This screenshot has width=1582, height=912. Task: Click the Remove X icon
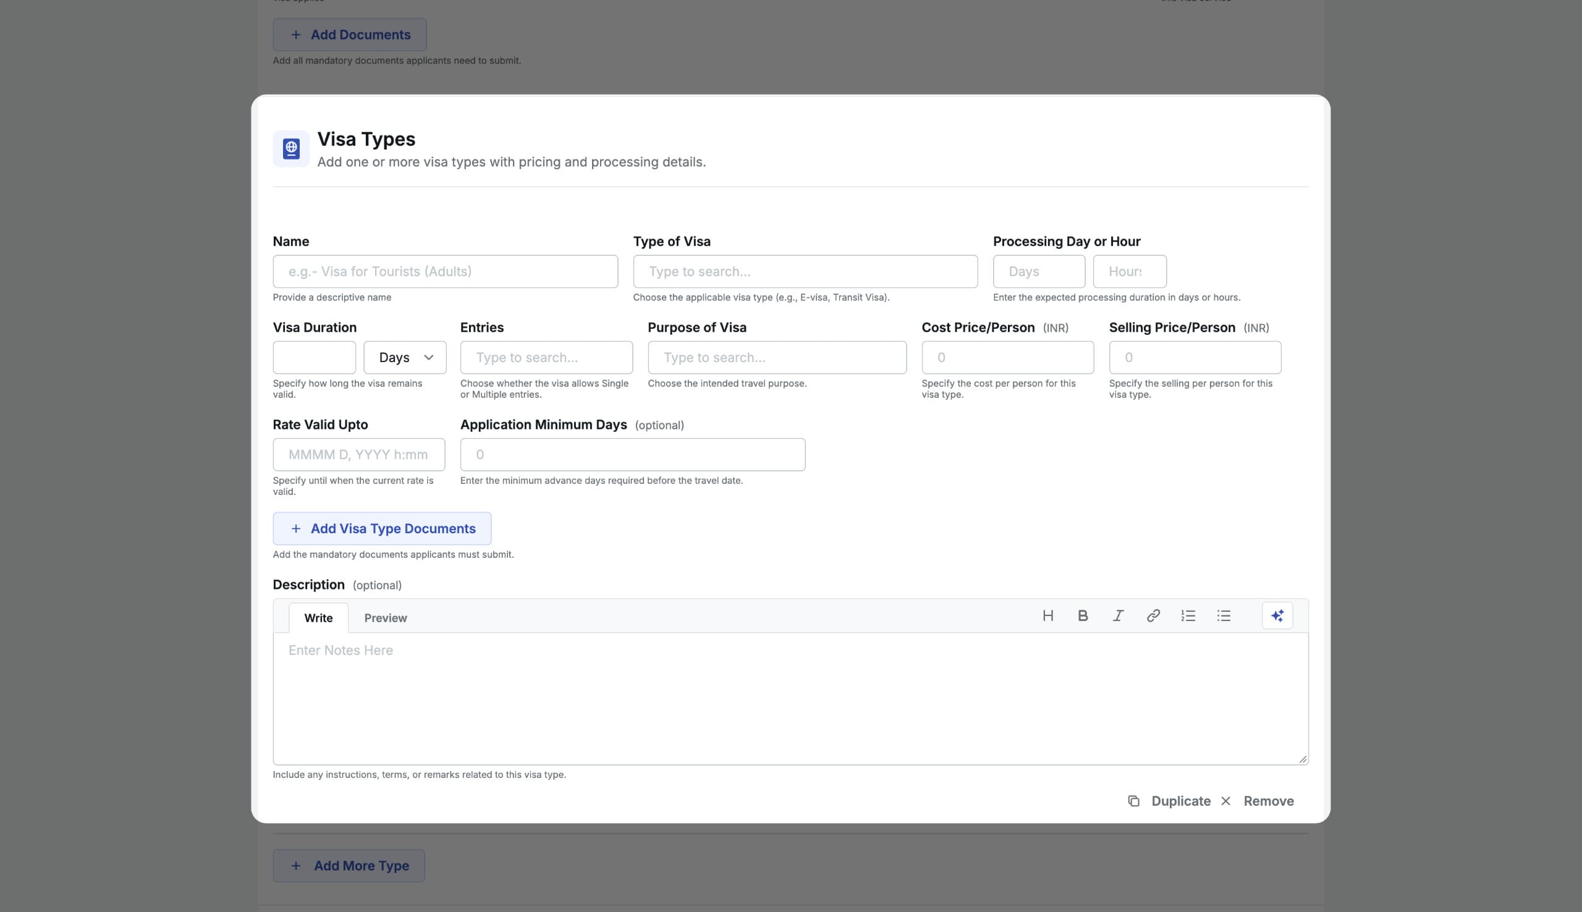[1225, 801]
